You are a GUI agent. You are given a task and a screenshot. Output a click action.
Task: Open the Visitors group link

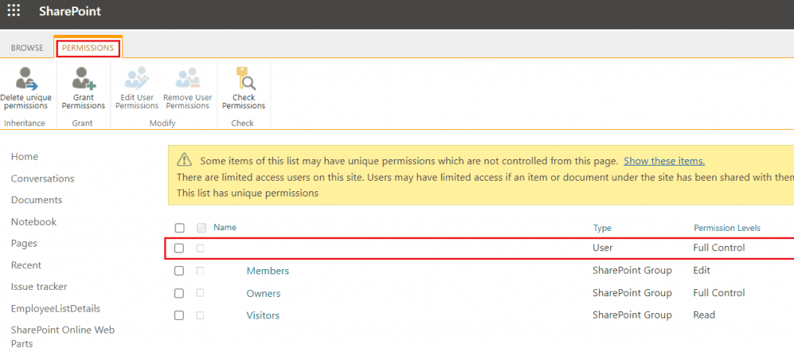click(x=263, y=315)
